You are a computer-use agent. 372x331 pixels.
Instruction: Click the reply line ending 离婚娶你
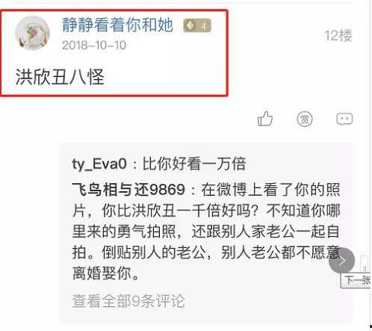[x=105, y=273]
